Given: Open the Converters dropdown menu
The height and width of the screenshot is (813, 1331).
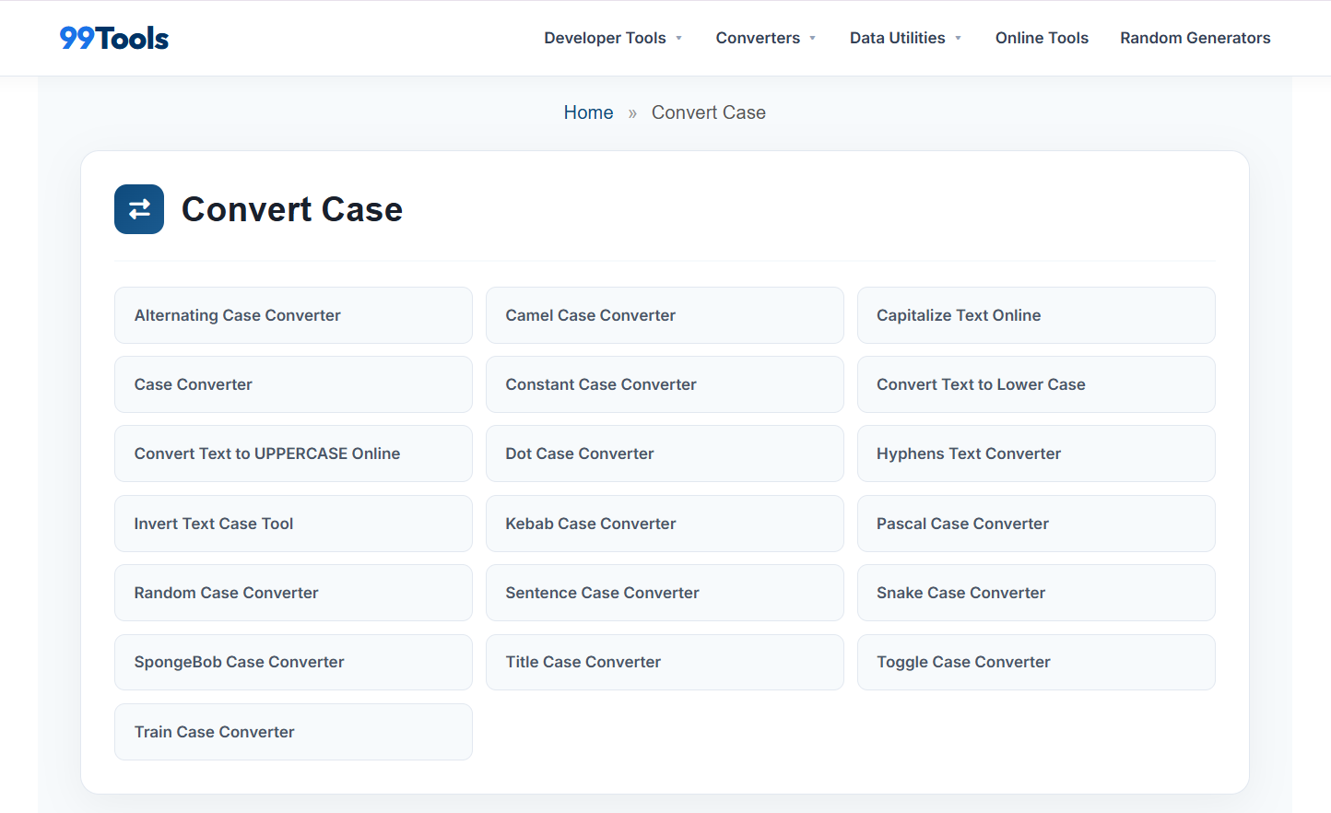Looking at the screenshot, I should tap(765, 38).
